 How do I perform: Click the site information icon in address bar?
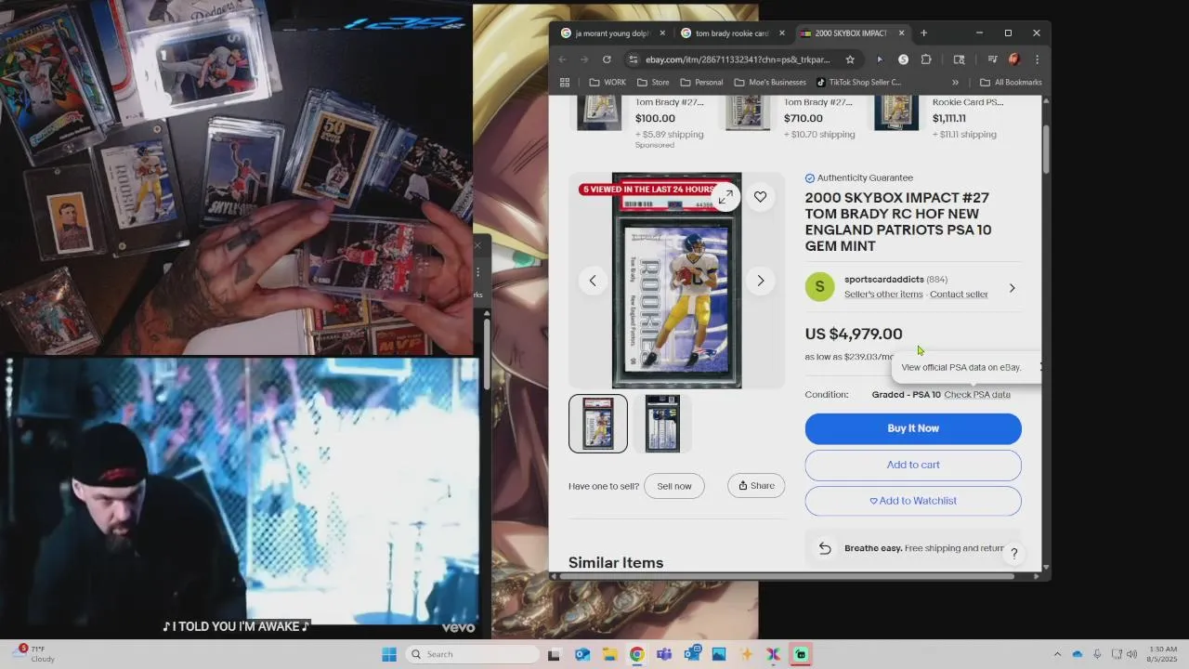click(x=633, y=59)
